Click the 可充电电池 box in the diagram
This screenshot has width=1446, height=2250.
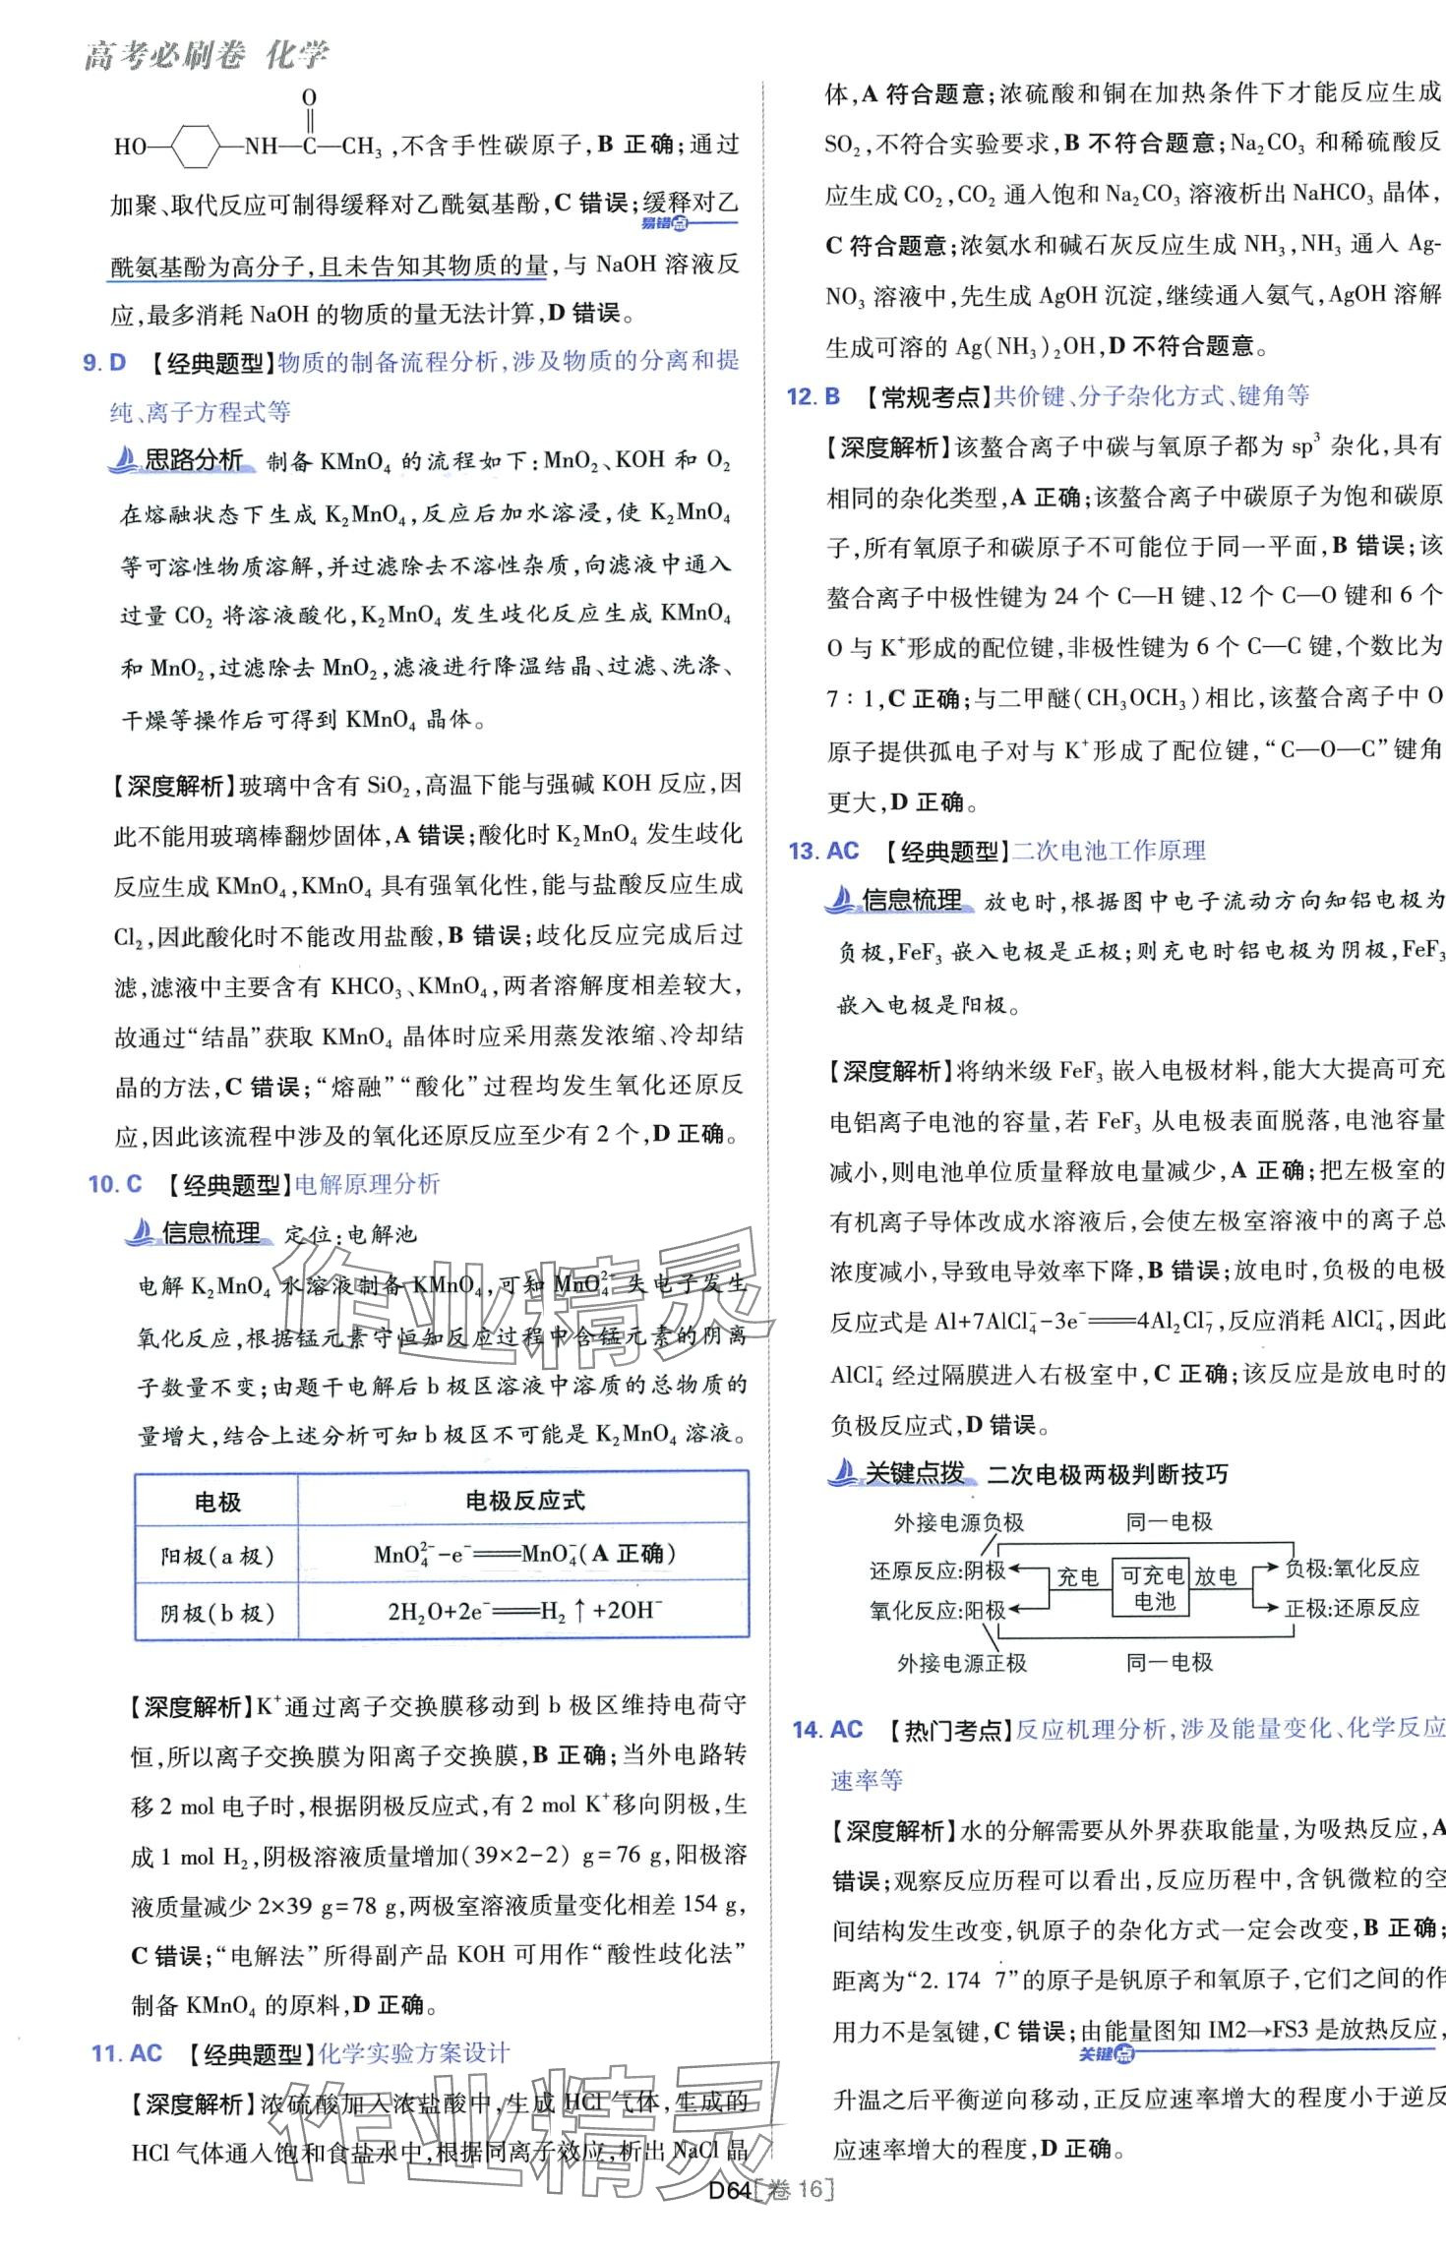coord(1149,1586)
